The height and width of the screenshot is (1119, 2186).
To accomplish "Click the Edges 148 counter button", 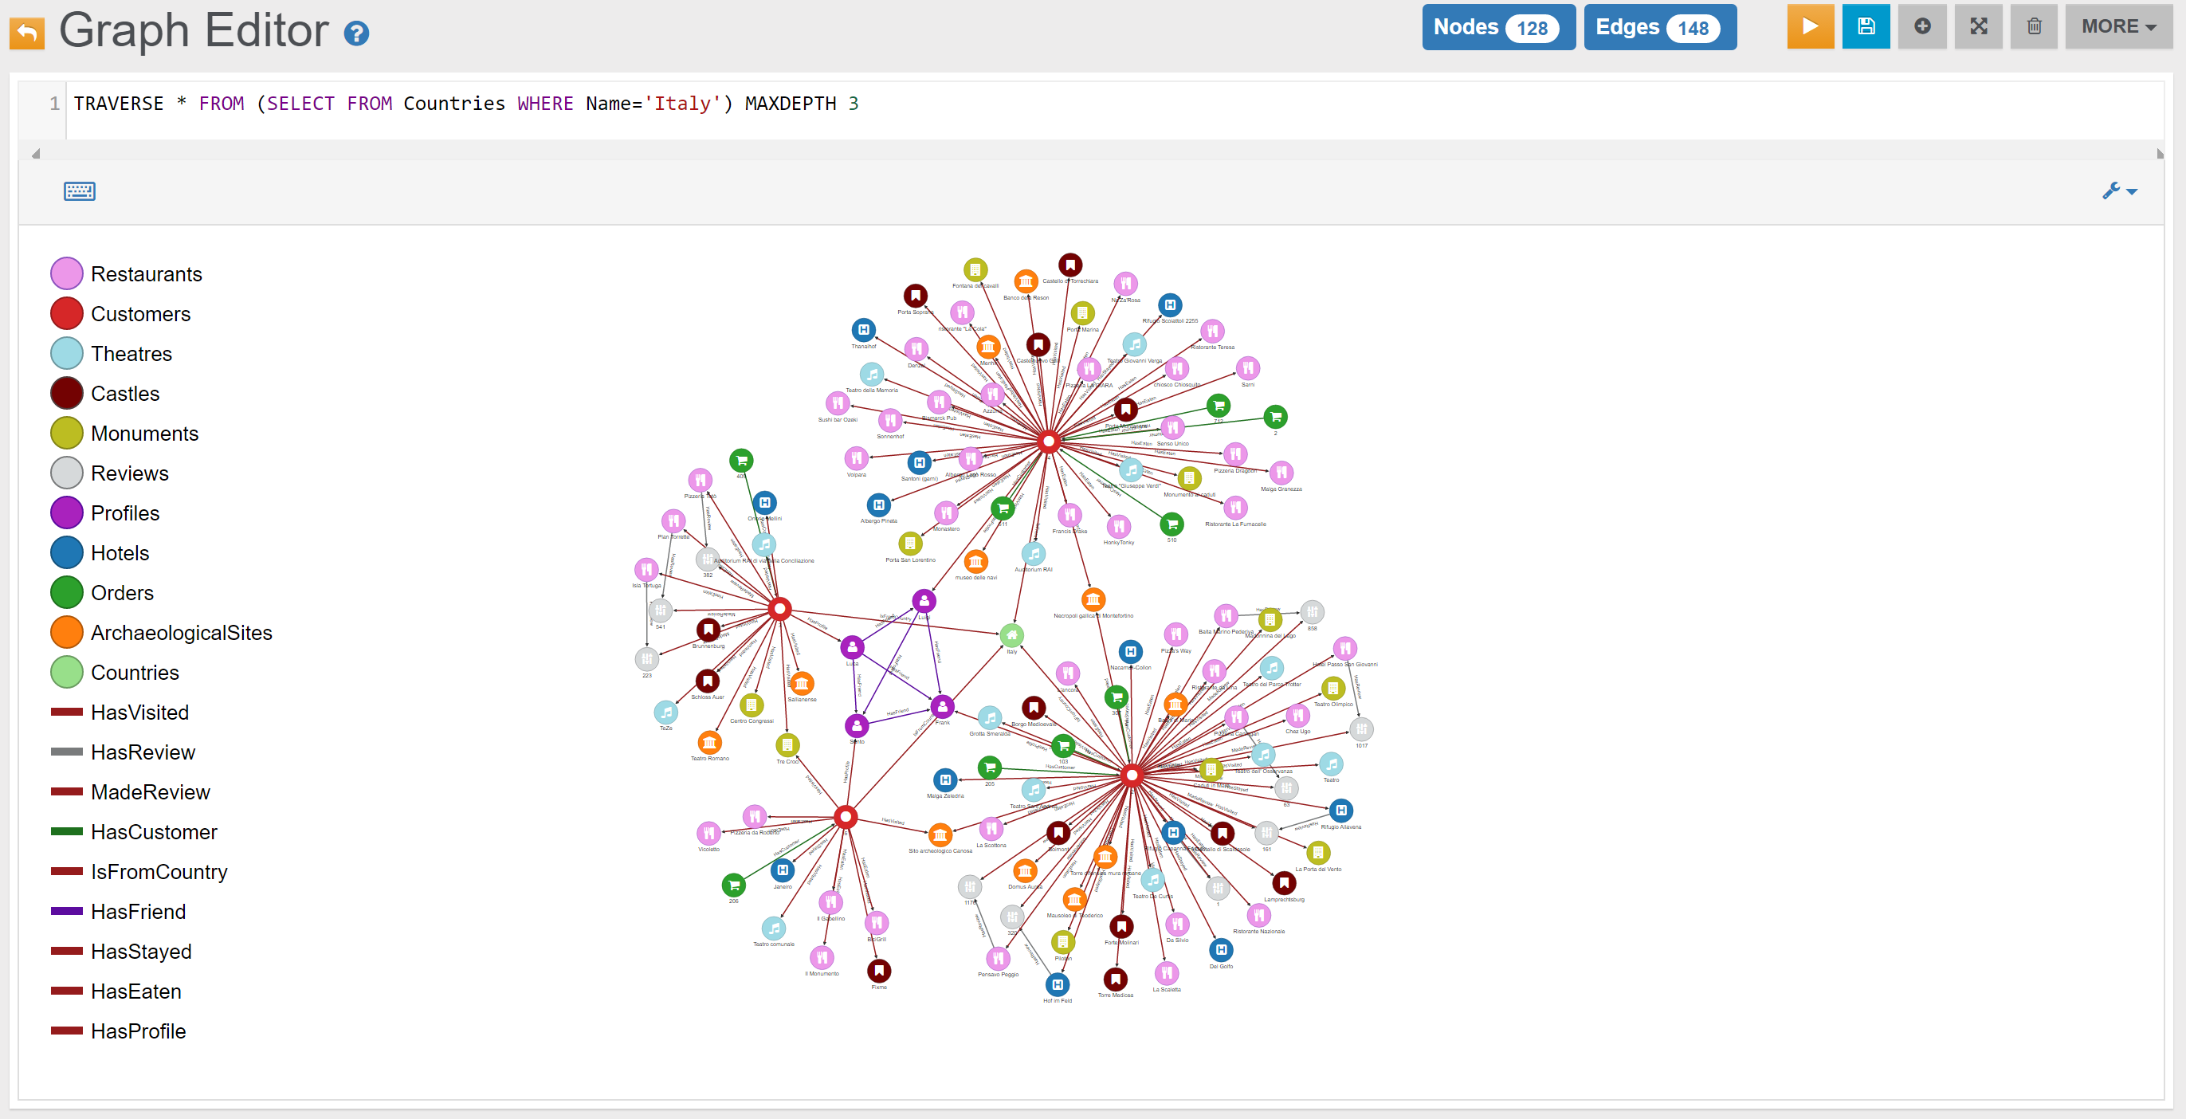I will (x=1659, y=27).
